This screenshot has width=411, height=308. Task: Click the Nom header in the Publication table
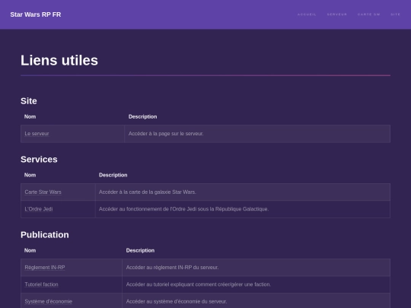click(x=30, y=250)
